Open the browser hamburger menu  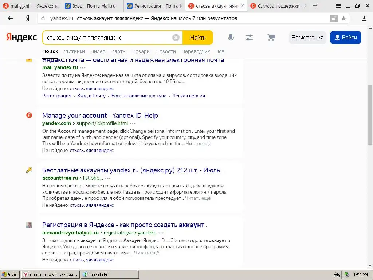pyautogui.click(x=338, y=6)
